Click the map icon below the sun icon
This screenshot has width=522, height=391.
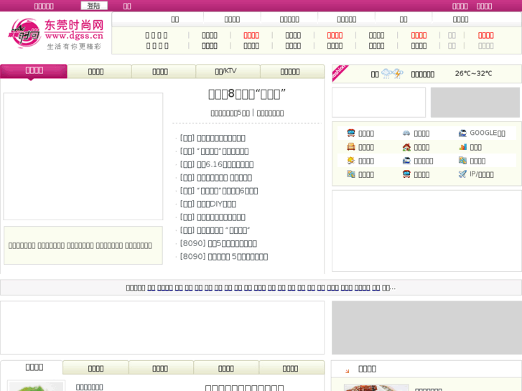click(x=351, y=174)
